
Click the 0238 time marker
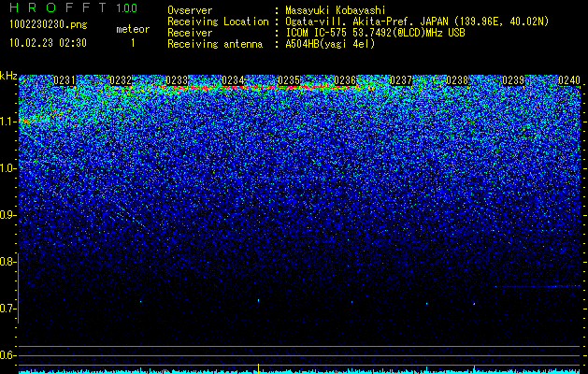(x=457, y=80)
